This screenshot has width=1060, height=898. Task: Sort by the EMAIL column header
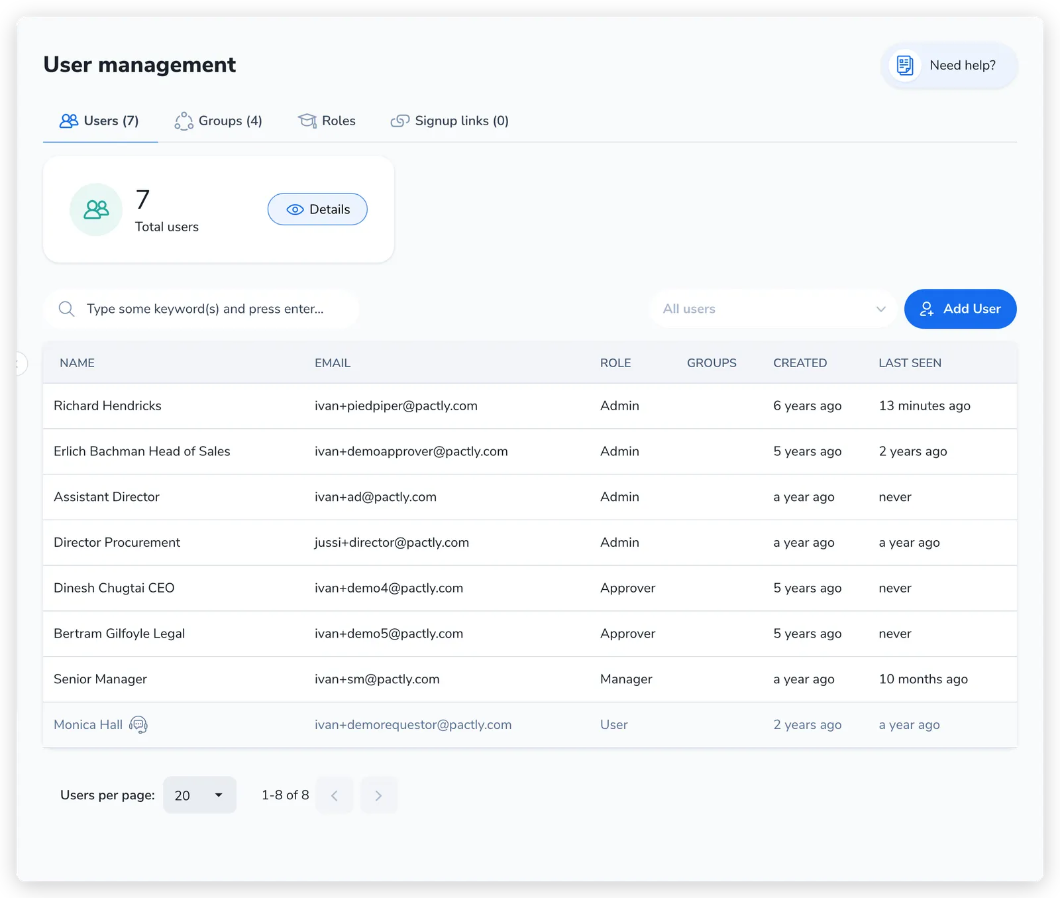click(333, 363)
